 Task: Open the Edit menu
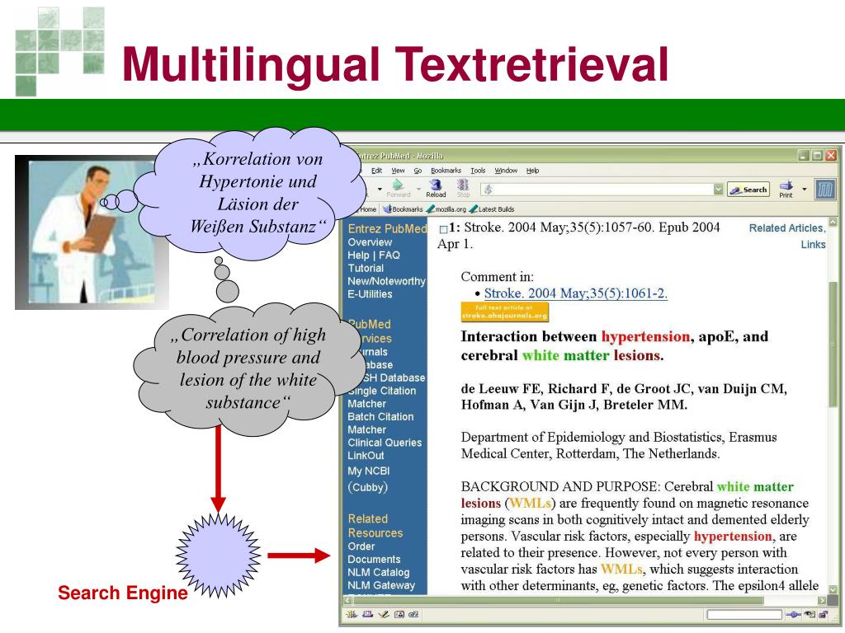point(376,171)
